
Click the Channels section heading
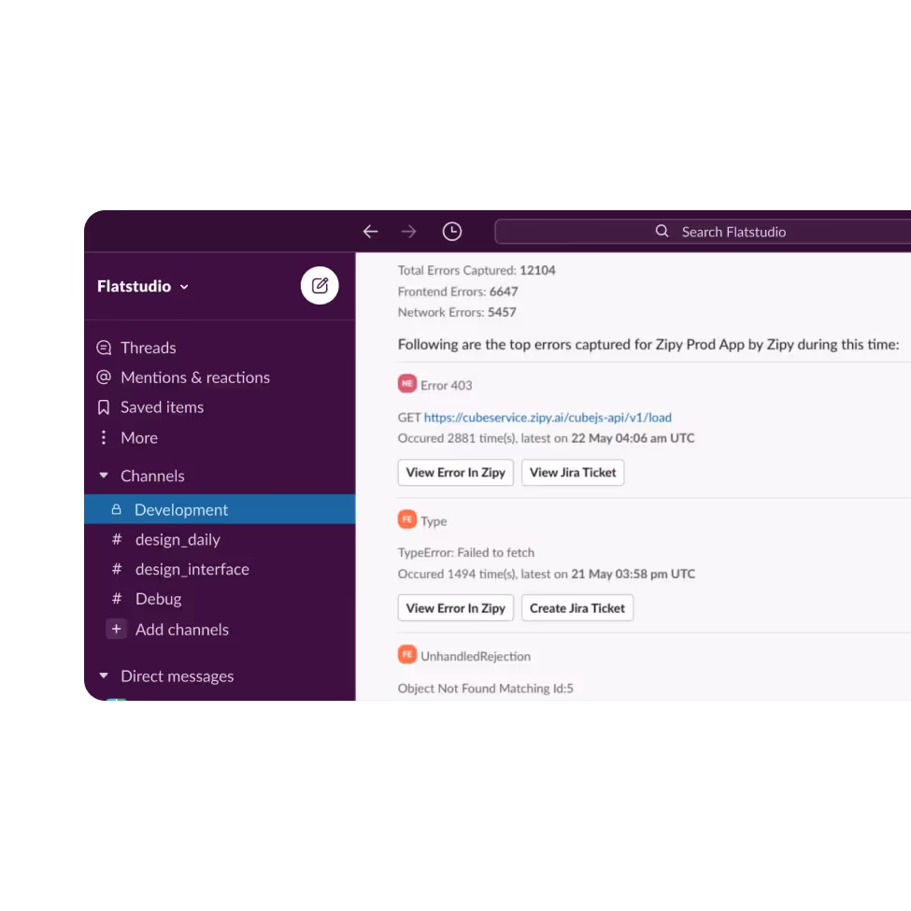152,476
